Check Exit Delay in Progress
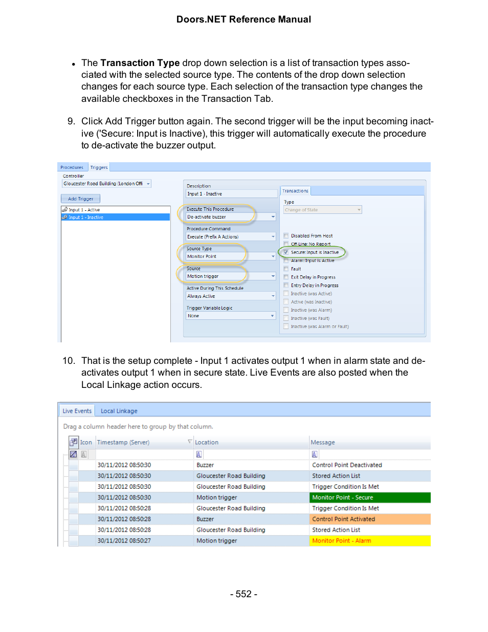This screenshot has height=632, width=488. pyautogui.click(x=286, y=277)
